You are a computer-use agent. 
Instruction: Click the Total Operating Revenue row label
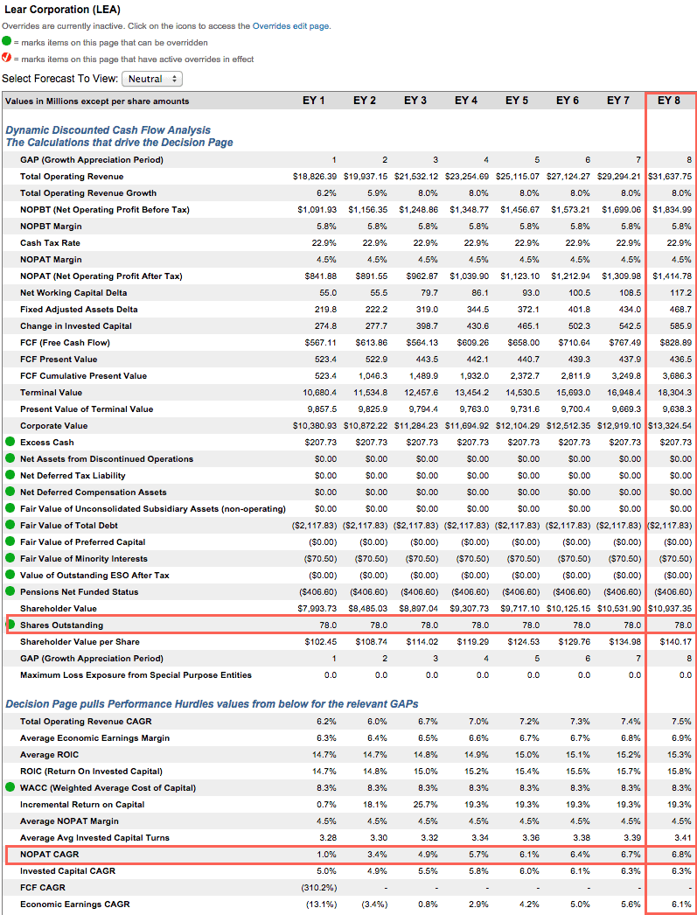point(72,176)
